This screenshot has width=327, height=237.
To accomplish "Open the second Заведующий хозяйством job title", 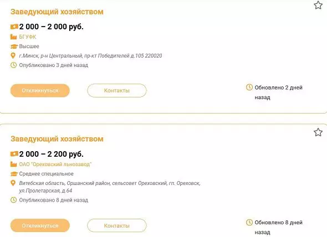I will click(x=57, y=139).
